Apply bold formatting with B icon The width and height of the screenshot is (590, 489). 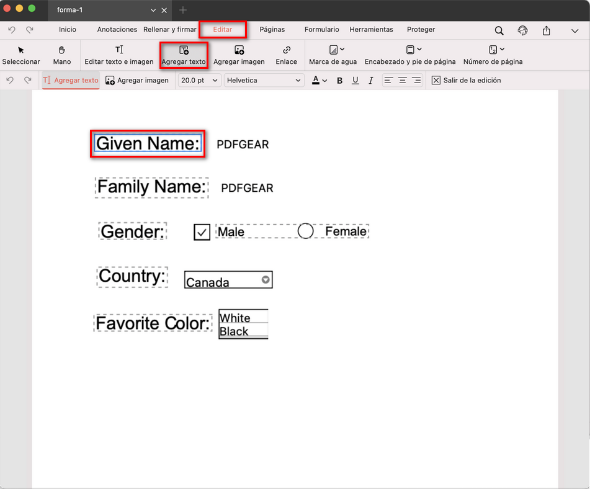(x=339, y=81)
